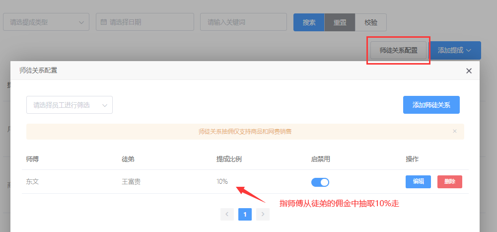Click the 东文 cell
This screenshot has width=497, height=232.
pos(32,182)
